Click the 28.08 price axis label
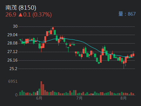This screenshot has height=106, width=141. pyautogui.click(x=12, y=43)
